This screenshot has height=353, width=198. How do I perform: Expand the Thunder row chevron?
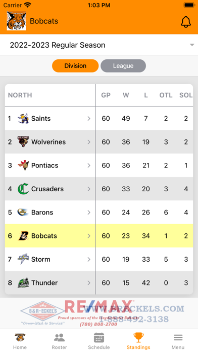click(x=89, y=283)
